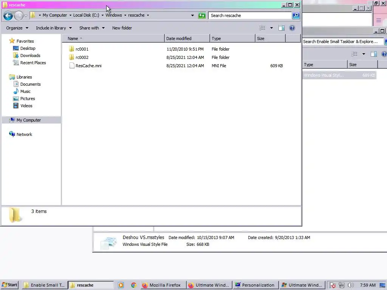Open network tray icon
This screenshot has width=387, height=290.
point(342,285)
